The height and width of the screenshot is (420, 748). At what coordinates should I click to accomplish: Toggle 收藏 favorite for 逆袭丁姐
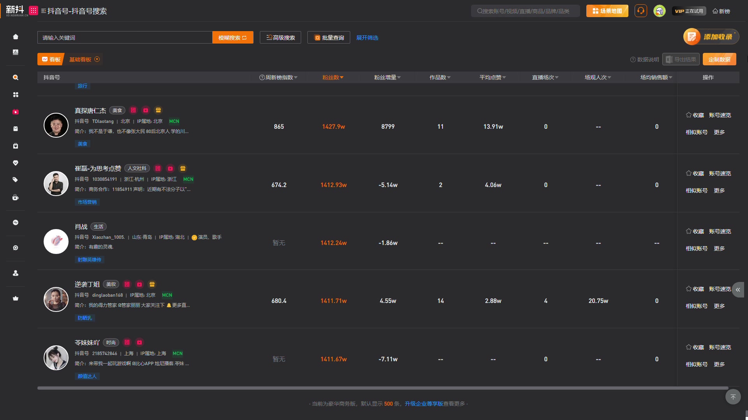695,289
